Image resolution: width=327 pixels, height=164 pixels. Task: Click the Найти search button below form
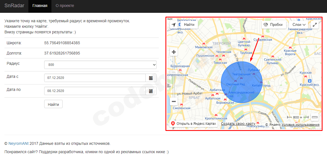(53, 104)
